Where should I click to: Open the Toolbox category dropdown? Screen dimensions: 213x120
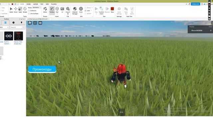(x=4, y=27)
